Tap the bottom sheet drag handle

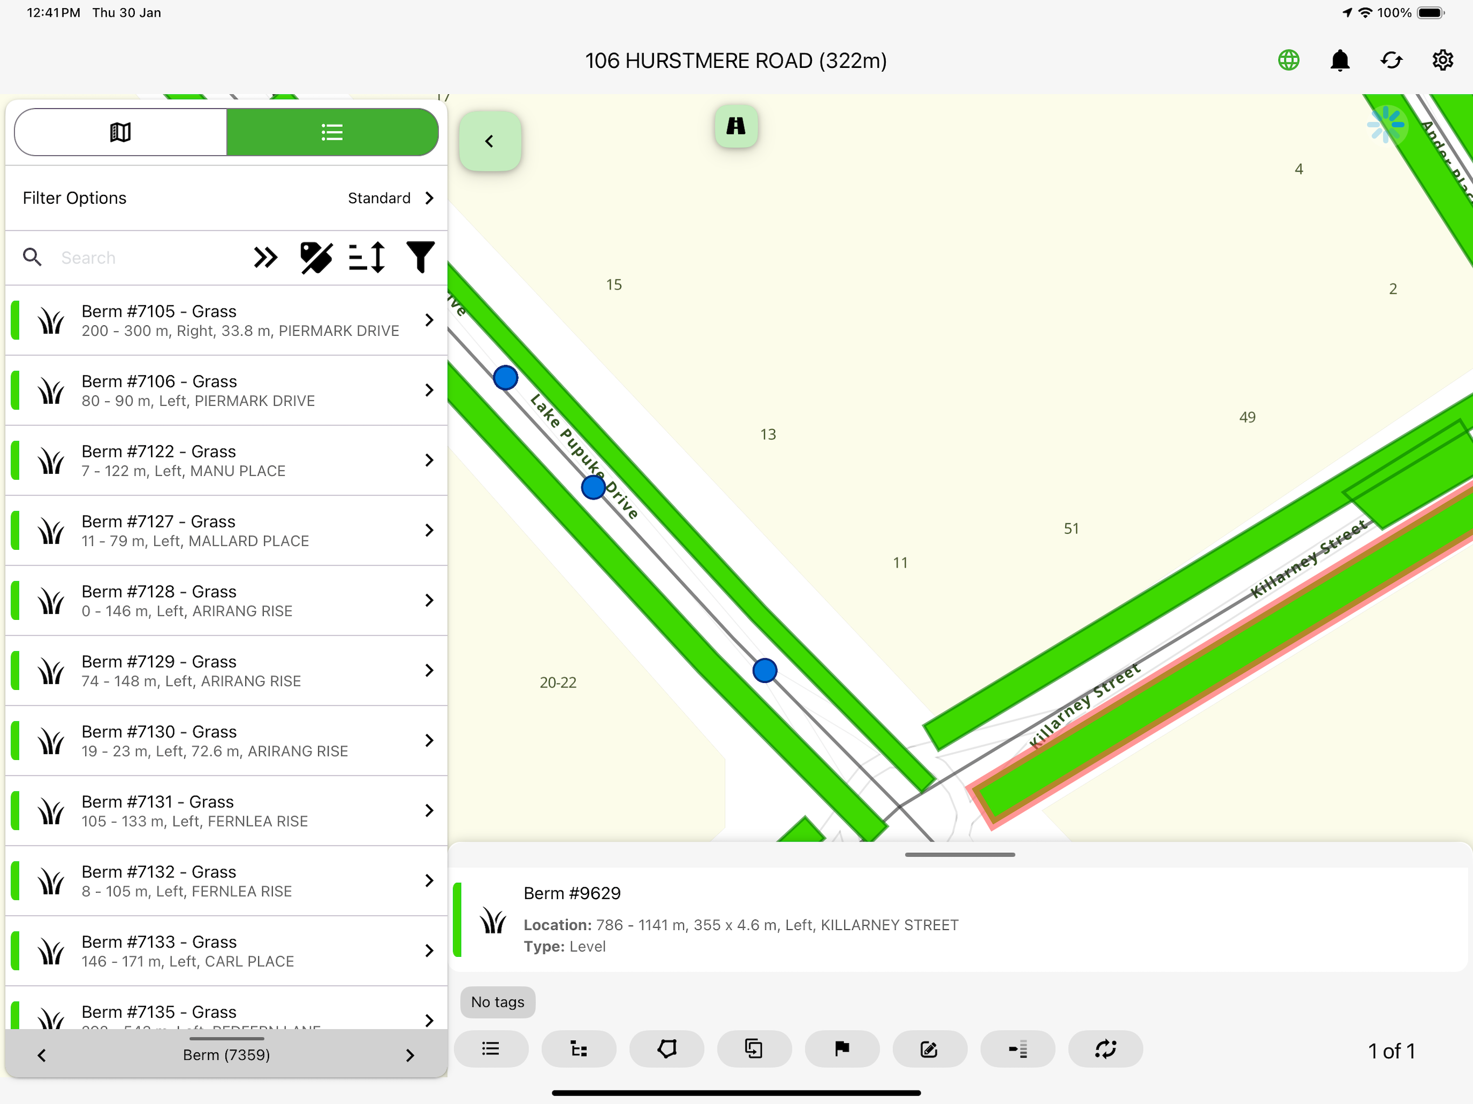(960, 854)
